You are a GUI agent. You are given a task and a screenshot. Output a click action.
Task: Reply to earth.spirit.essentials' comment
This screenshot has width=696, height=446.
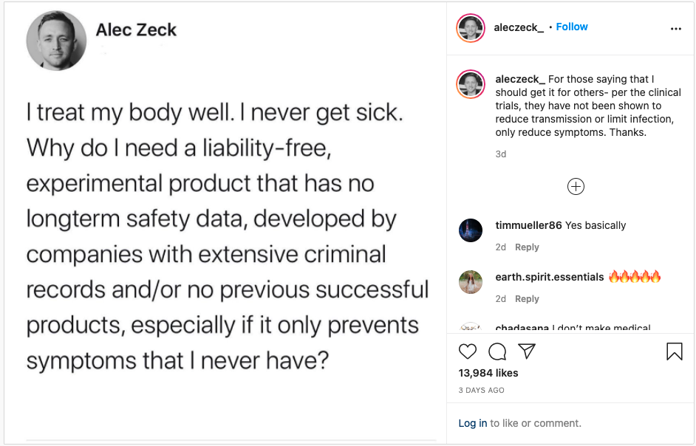[x=527, y=298]
